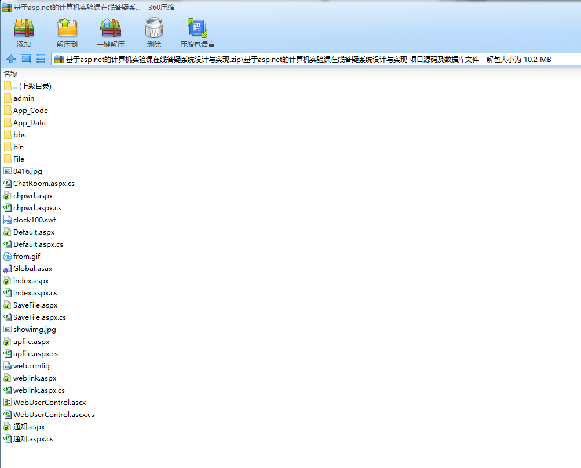
Task: Select file name upfile.aspx
Action: point(31,342)
